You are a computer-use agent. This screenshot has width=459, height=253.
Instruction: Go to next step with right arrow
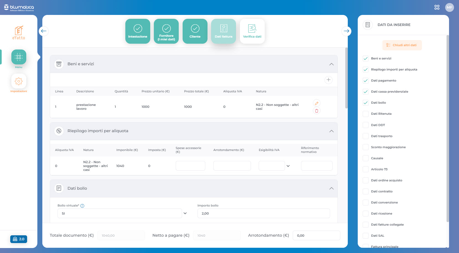pyautogui.click(x=346, y=31)
